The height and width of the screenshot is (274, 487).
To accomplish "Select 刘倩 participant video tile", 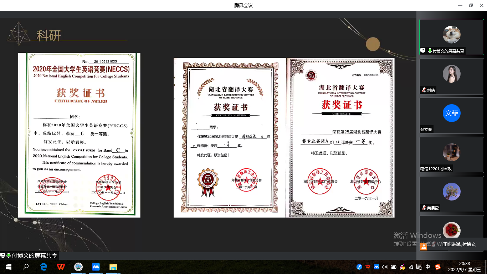I will pos(451,76).
